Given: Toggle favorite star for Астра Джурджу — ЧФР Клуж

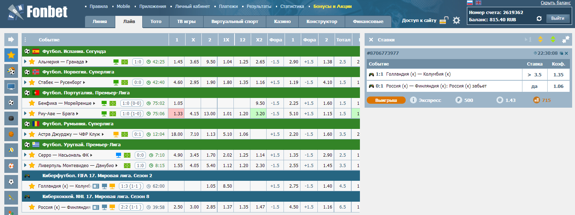Looking at the screenshot, I should click(x=32, y=134).
